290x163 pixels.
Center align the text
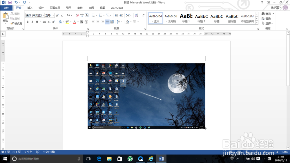pos(98,22)
